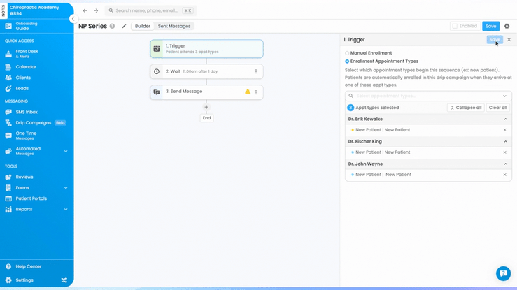Select the 2. Wait step card
Image resolution: width=517 pixels, height=290 pixels.
pos(207,71)
